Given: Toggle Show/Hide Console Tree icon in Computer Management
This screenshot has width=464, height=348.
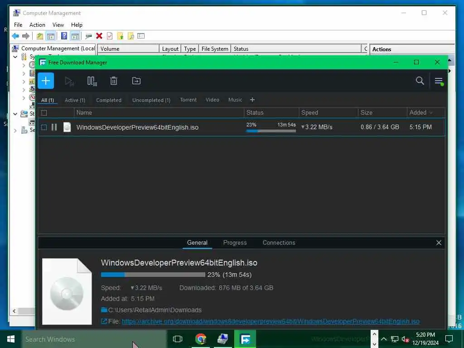Looking at the screenshot, I should pyautogui.click(x=51, y=36).
